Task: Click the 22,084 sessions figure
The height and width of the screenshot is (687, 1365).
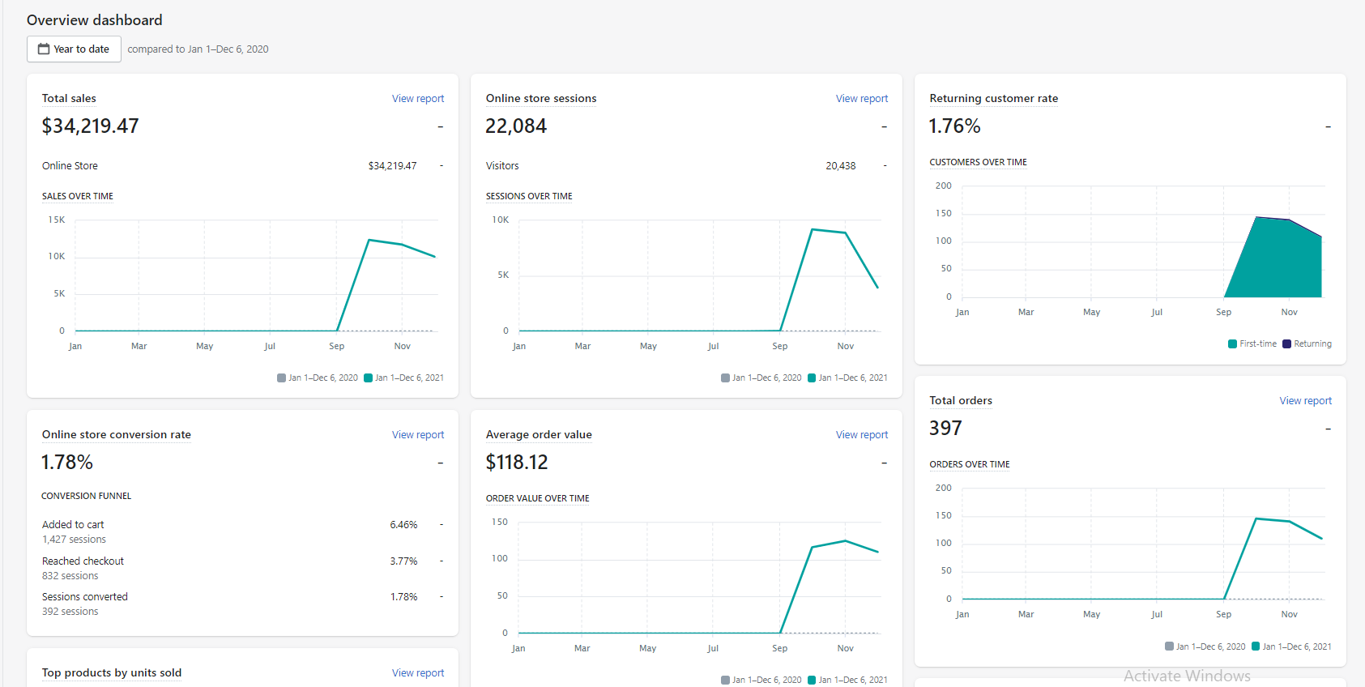Action: [x=516, y=126]
